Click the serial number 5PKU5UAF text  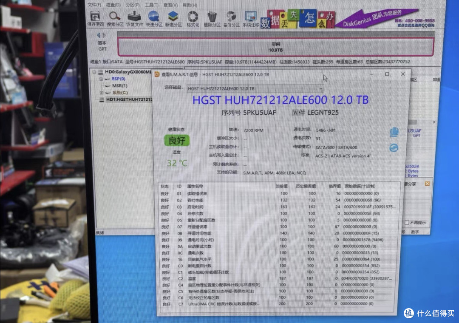coord(259,113)
